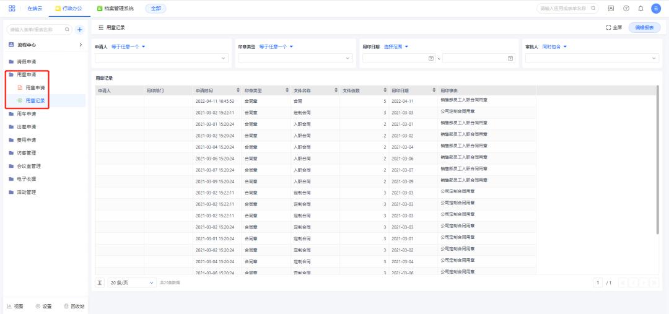The height and width of the screenshot is (314, 669).
Task: Sort by the 用印日期 column arrows
Action: pyautogui.click(x=434, y=90)
